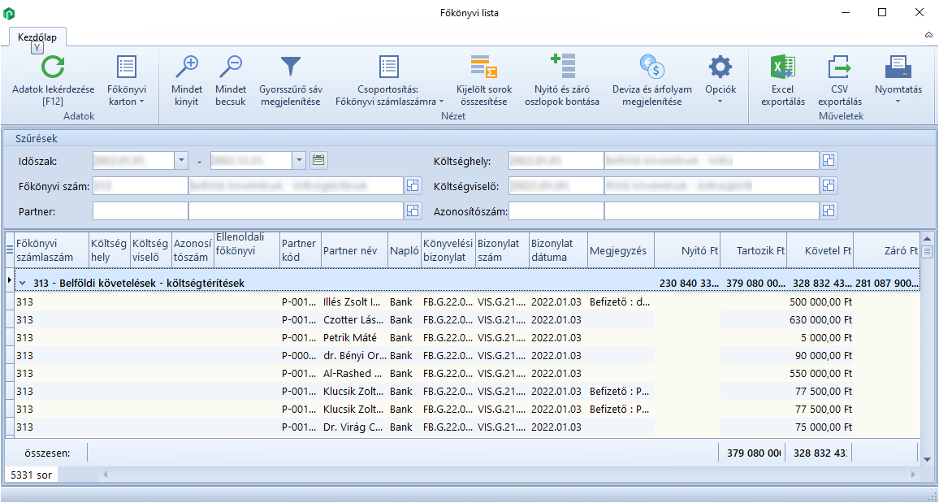The height and width of the screenshot is (503, 939).
Task: Open lookup button next to Költséghely field
Action: coord(828,160)
